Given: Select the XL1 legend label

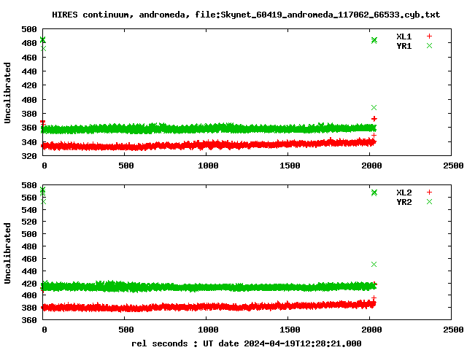Looking at the screenshot, I should click(x=404, y=36).
